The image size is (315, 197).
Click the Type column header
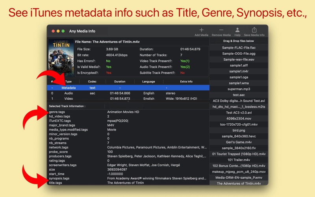[x=68, y=82]
